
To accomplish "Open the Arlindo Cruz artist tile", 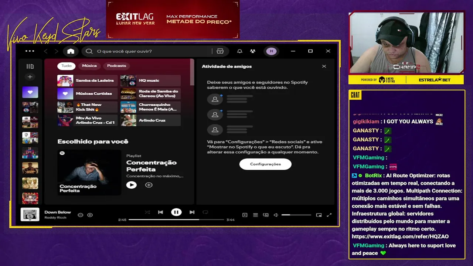I will (150, 120).
